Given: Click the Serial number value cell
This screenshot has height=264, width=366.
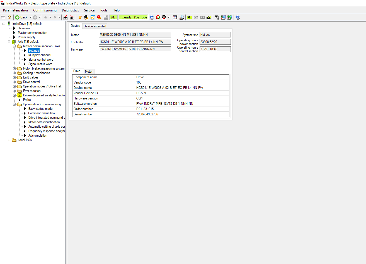Looking at the screenshot, I should (182, 114).
